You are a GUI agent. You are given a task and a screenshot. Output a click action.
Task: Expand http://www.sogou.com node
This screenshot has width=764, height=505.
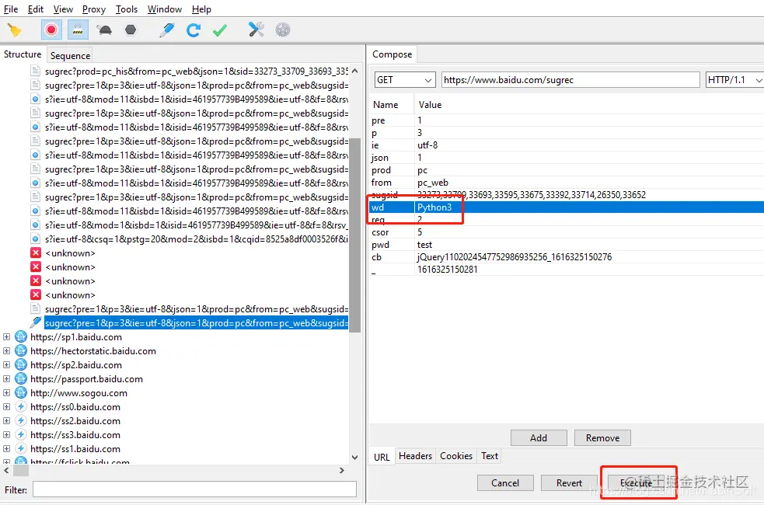pyautogui.click(x=6, y=393)
